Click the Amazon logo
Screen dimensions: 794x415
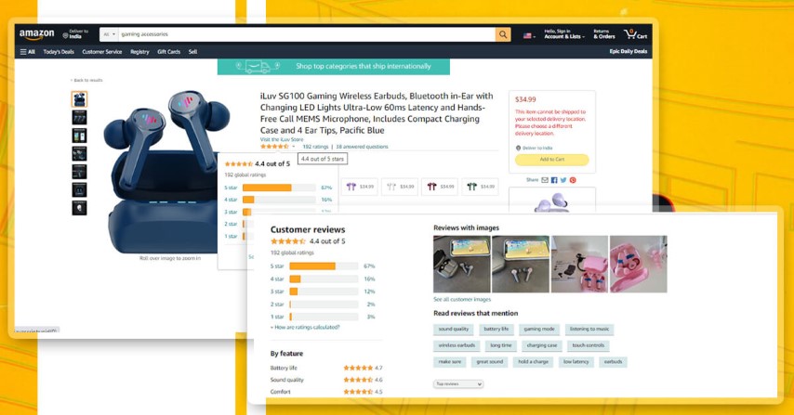pyautogui.click(x=36, y=34)
